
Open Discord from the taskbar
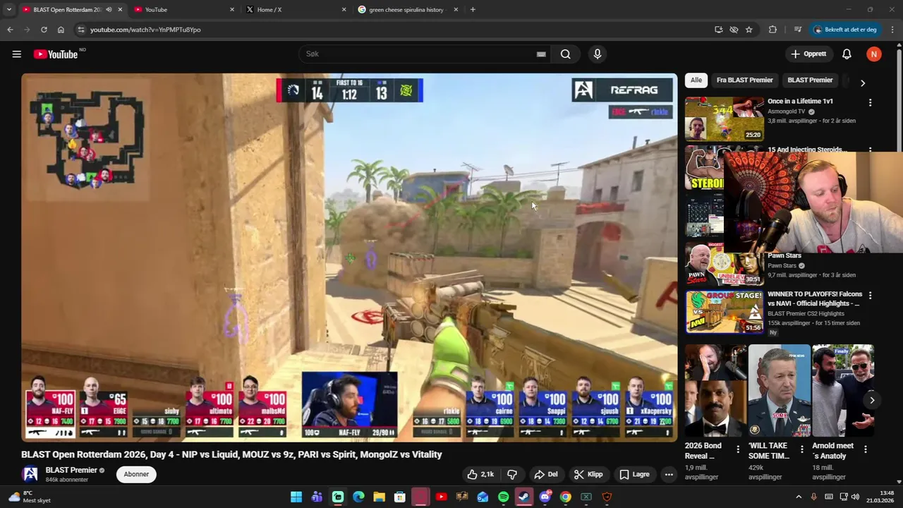[x=545, y=497]
